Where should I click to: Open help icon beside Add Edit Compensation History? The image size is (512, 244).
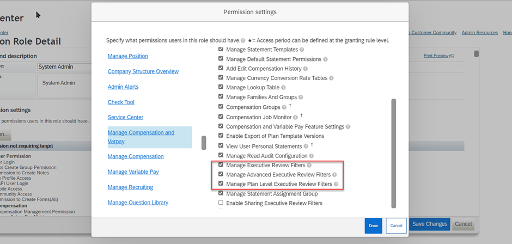[x=306, y=69]
